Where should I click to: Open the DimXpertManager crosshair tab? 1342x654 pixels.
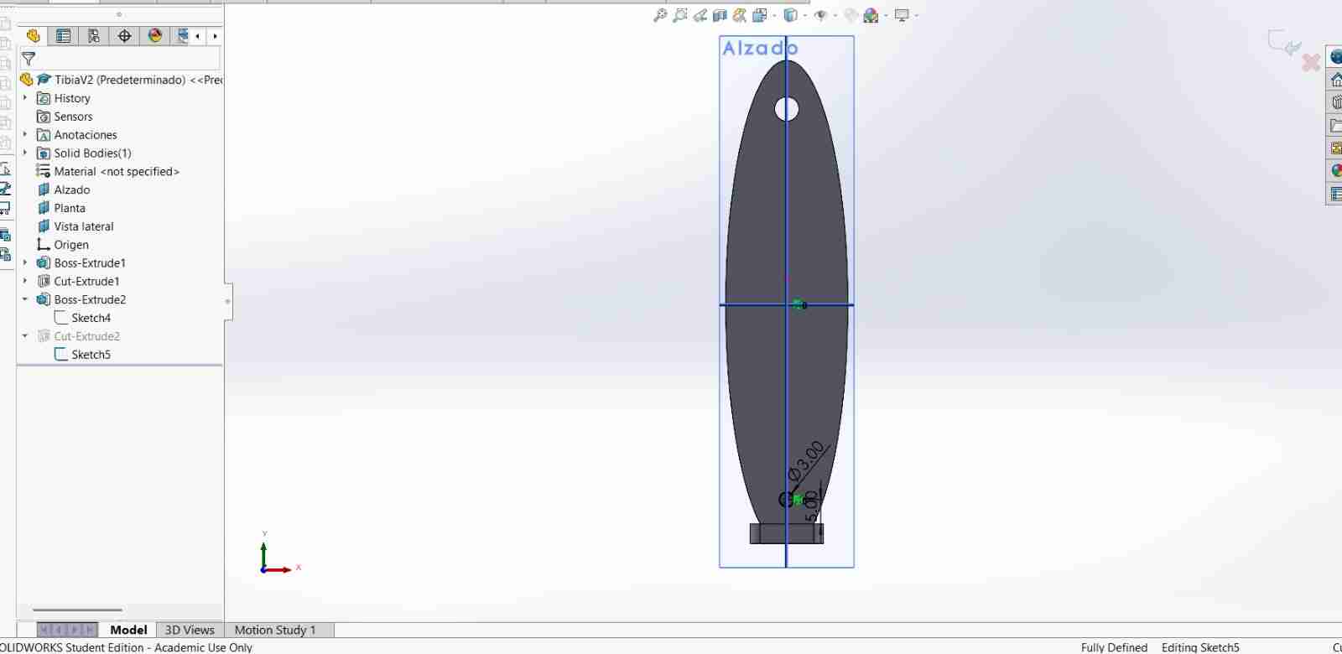coord(124,36)
